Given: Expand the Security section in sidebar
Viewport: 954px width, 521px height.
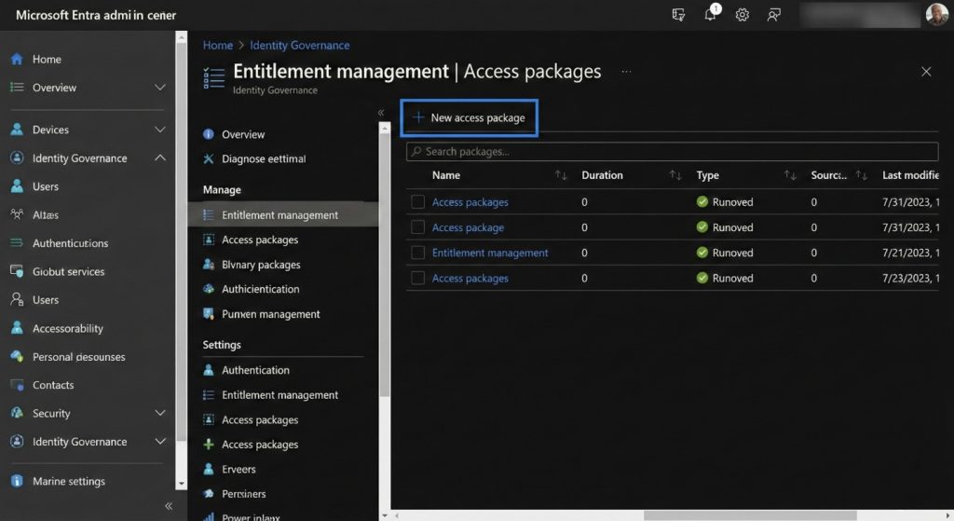Looking at the screenshot, I should (x=160, y=413).
